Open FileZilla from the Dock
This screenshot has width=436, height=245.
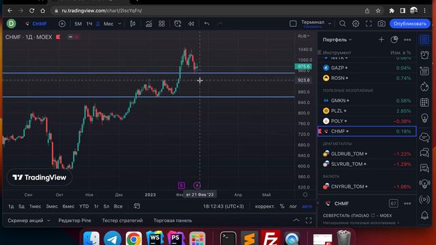coord(270,238)
